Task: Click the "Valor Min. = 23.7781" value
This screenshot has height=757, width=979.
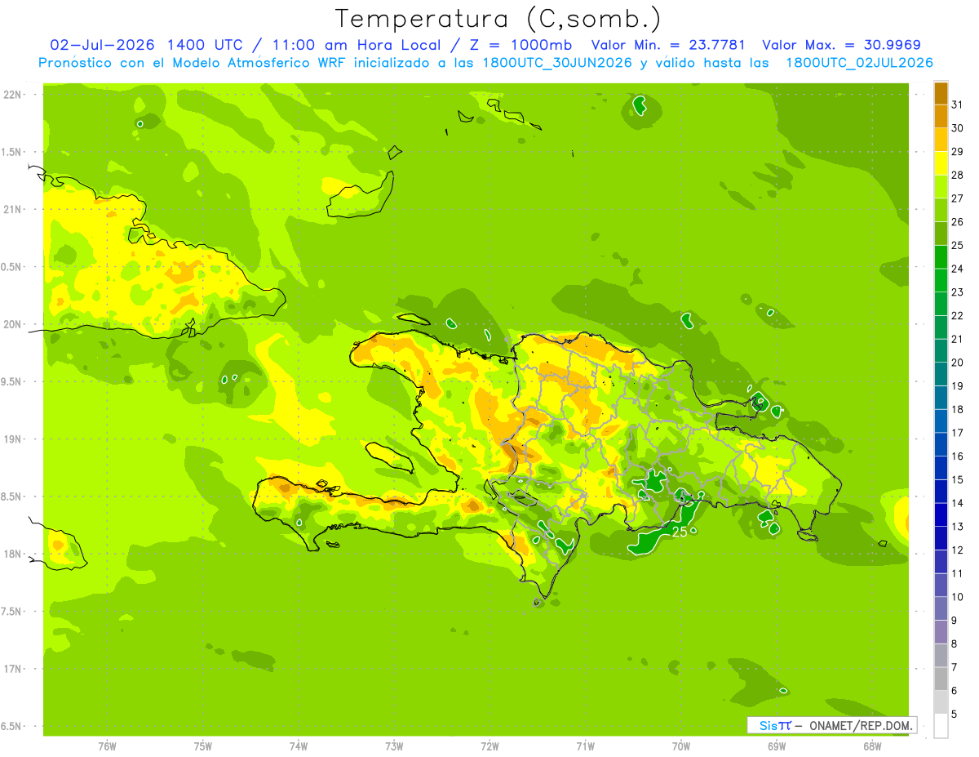Action: point(668,45)
